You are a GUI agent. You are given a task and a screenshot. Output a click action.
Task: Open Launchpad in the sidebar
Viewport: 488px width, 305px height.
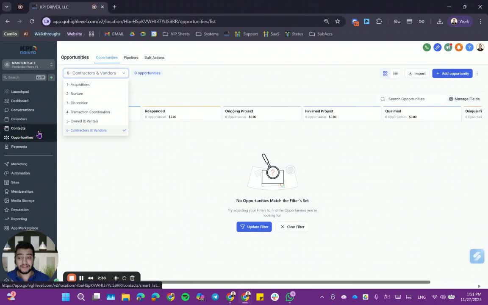click(x=19, y=92)
